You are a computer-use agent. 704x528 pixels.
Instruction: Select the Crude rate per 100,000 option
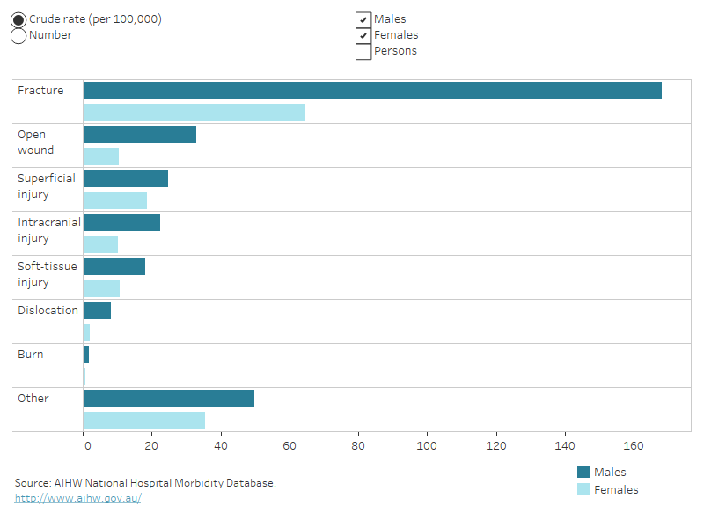pyautogui.click(x=18, y=18)
